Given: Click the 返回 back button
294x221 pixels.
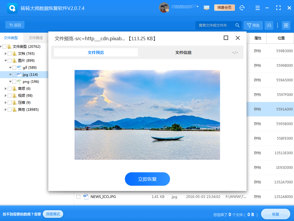Looking at the screenshot, I should (15, 25).
